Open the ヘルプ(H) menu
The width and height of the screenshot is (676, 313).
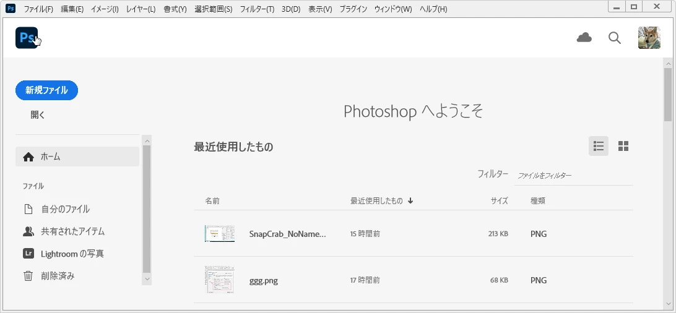point(433,9)
